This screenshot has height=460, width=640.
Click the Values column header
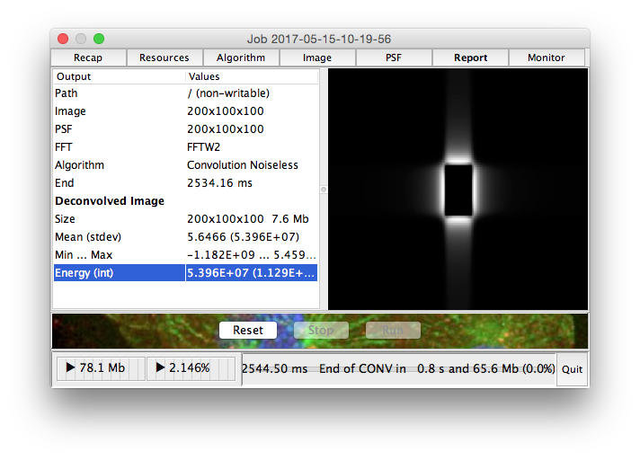point(252,77)
